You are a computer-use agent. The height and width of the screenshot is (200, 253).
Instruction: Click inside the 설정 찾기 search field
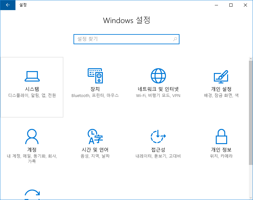point(126,39)
